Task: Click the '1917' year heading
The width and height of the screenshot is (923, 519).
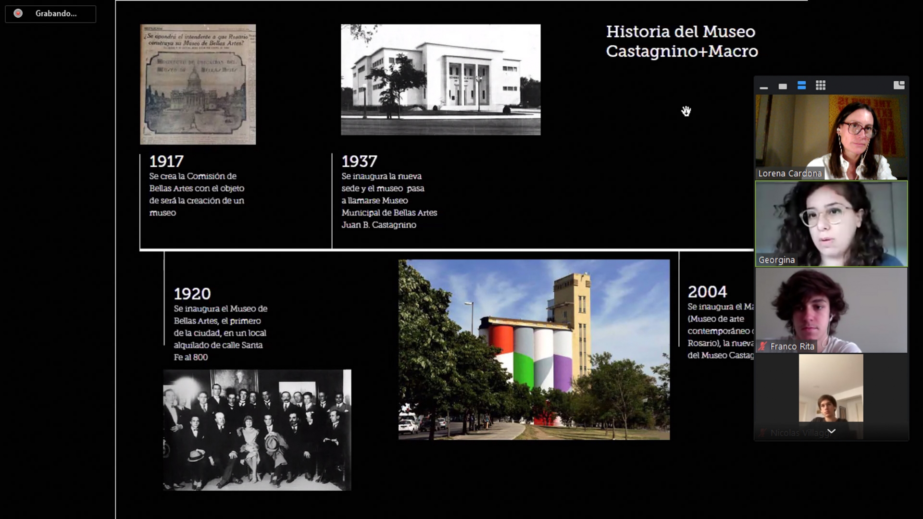Action: click(x=166, y=161)
